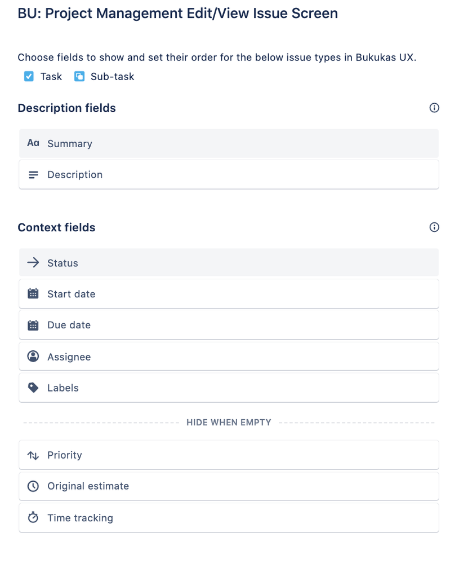459x563 pixels.
Task: Select the Labels field row
Action: [229, 388]
